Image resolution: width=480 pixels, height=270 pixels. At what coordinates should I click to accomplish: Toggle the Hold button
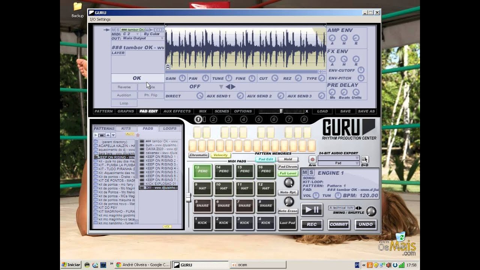pos(288,159)
